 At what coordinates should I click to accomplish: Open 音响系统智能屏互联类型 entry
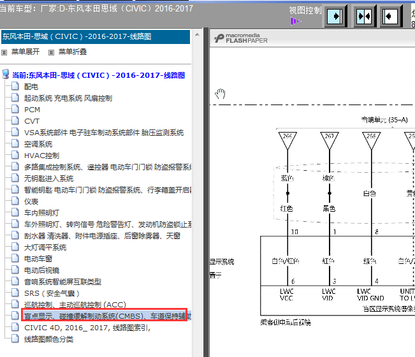[62, 282]
